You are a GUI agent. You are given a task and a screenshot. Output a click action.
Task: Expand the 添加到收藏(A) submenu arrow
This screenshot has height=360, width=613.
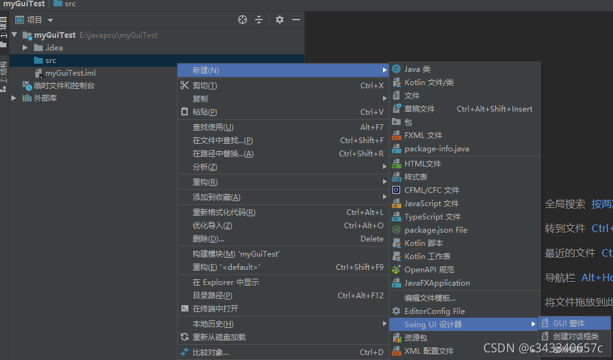(385, 197)
